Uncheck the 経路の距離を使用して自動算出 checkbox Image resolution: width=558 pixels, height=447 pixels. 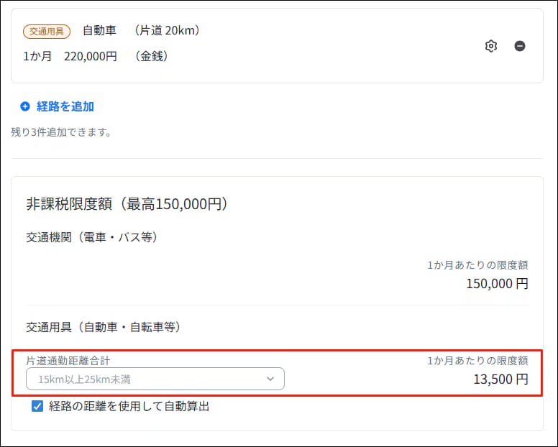pos(38,407)
